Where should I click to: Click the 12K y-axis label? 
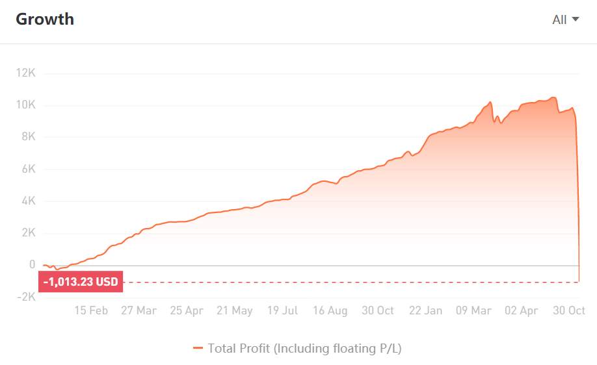25,73
